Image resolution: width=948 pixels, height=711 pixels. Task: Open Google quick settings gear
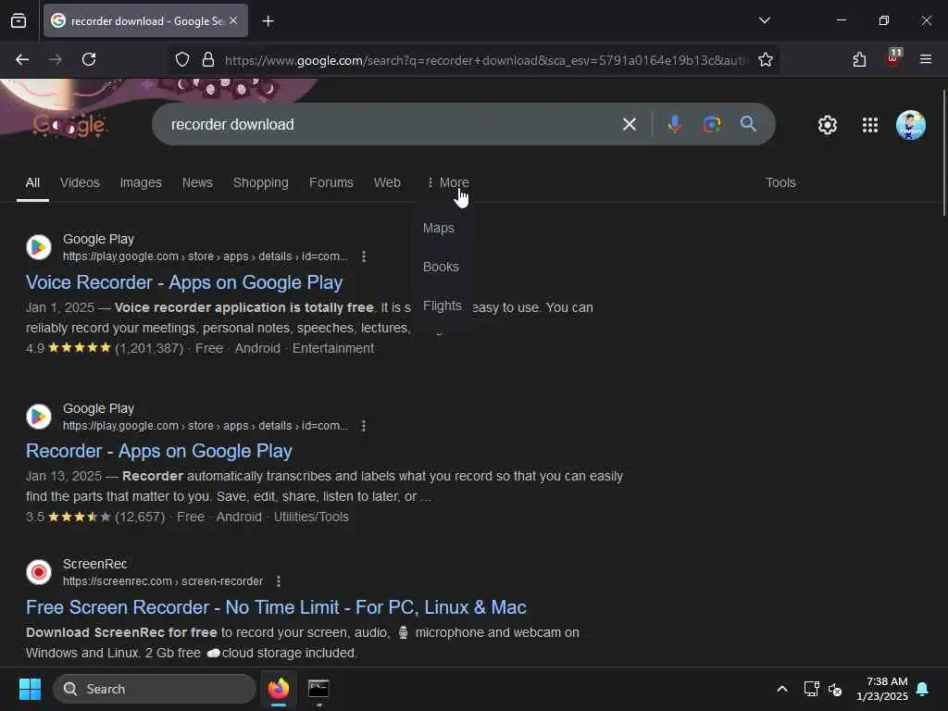[827, 125]
